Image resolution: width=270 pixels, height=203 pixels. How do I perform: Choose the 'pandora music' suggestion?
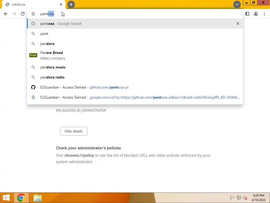pyautogui.click(x=135, y=67)
